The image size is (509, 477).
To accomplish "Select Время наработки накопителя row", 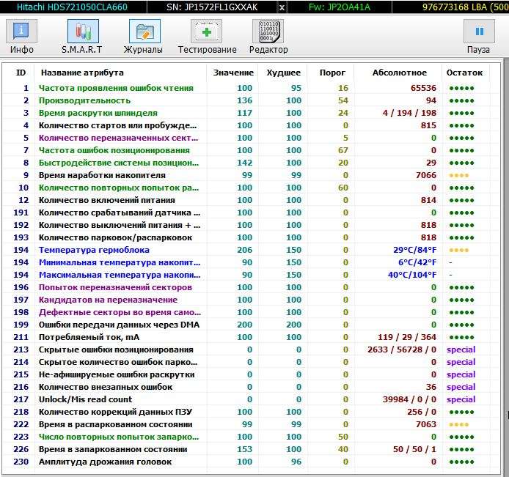I will pos(250,175).
